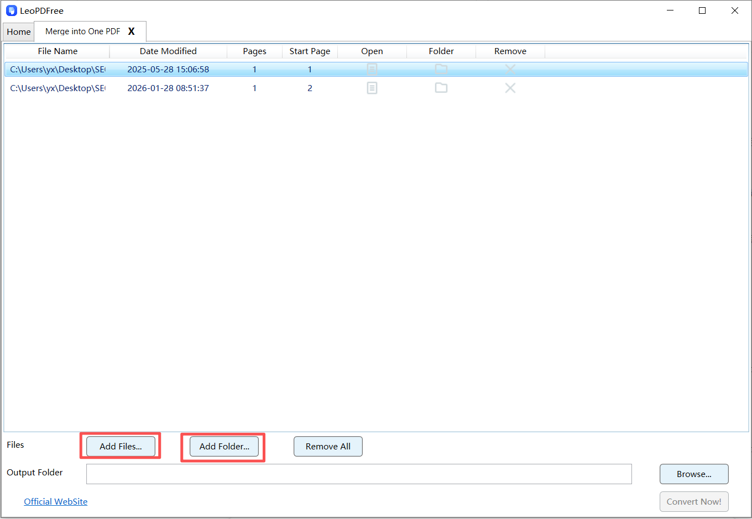The image size is (752, 519).
Task: Sort by the Date Modified column header
Action: click(x=168, y=51)
